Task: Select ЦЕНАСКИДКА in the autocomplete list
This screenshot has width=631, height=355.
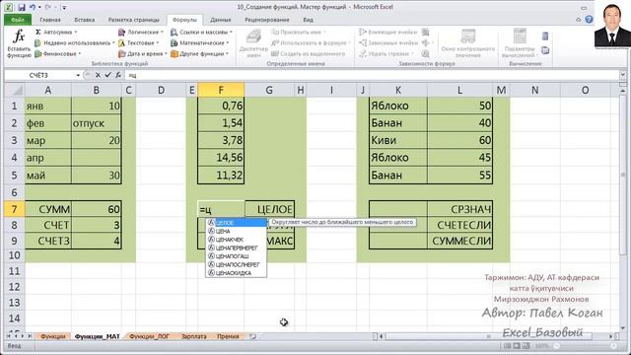Action: (x=237, y=273)
